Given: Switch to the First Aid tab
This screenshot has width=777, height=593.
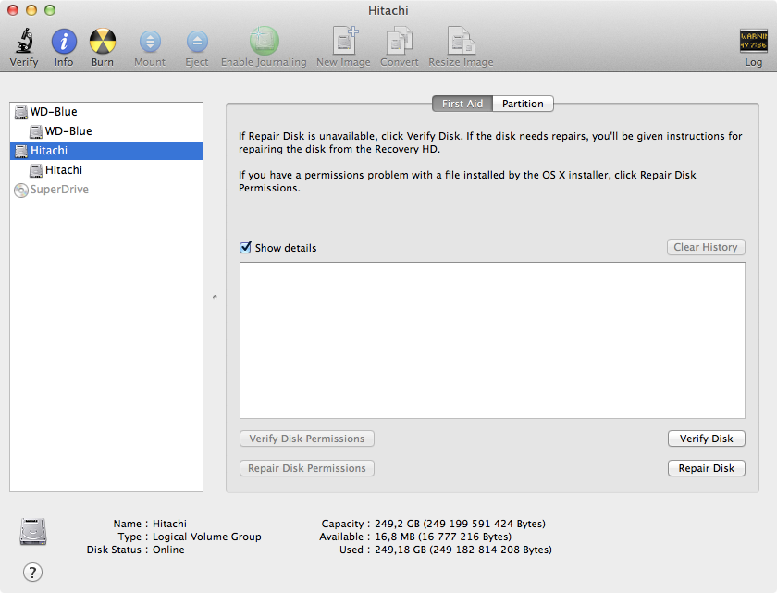Looking at the screenshot, I should pyautogui.click(x=462, y=104).
